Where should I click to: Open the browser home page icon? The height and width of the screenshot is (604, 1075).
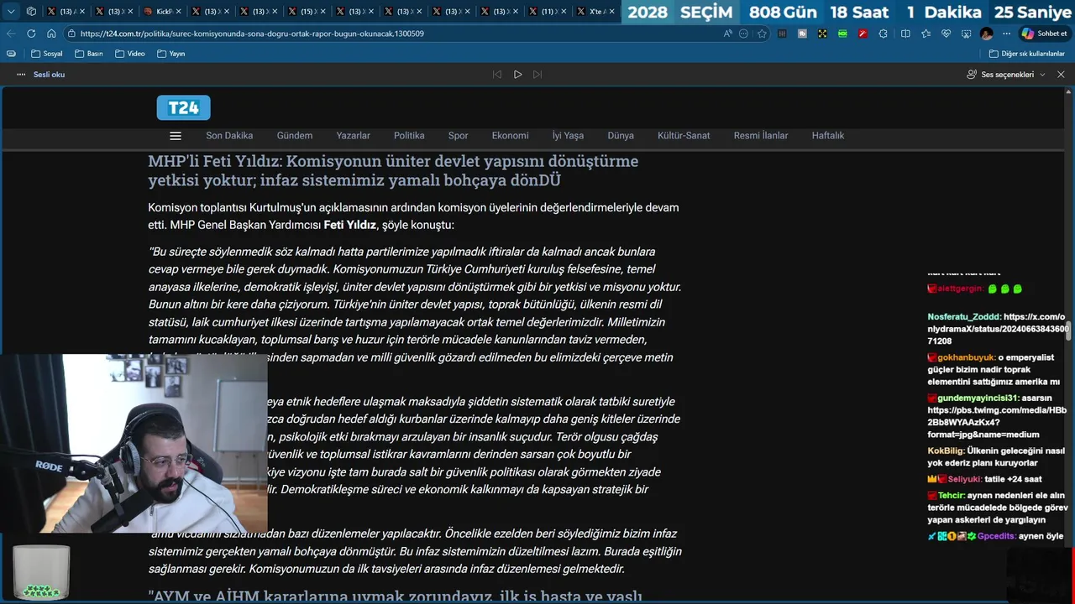[x=51, y=34]
